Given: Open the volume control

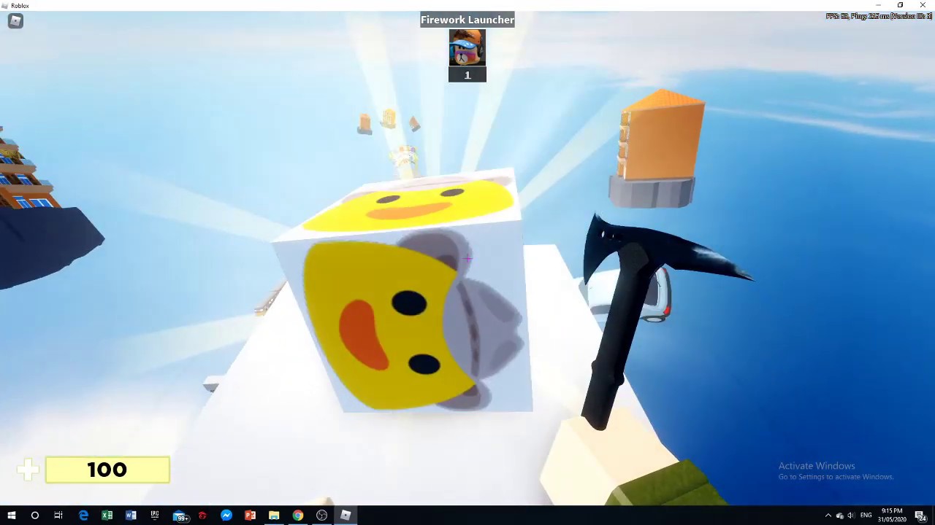Looking at the screenshot, I should 850,516.
